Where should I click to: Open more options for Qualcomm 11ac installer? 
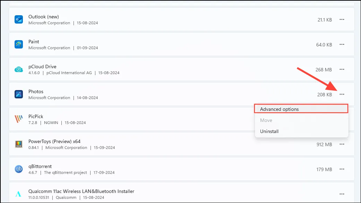pyautogui.click(x=342, y=194)
